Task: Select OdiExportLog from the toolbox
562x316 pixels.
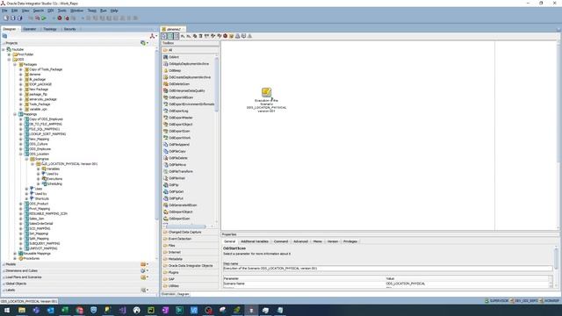Action: (x=178, y=111)
